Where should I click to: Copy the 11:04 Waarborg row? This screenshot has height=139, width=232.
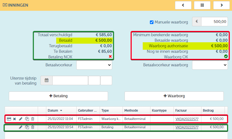27,119
